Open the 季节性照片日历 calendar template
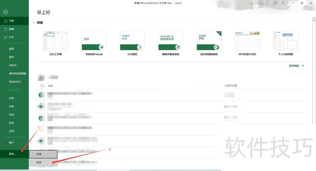Screen dimensions: 316x171 click(247, 43)
